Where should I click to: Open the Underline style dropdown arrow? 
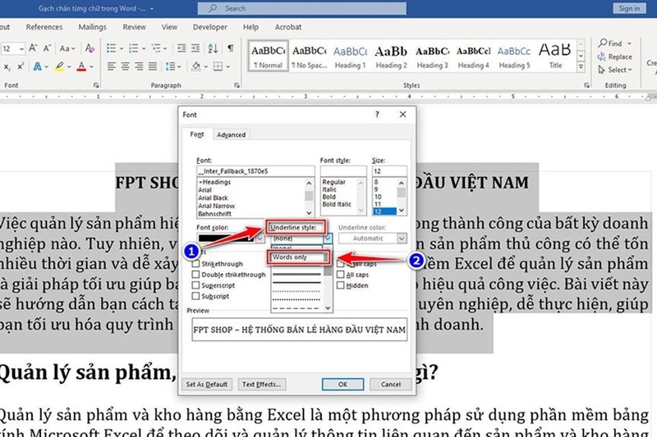point(328,238)
